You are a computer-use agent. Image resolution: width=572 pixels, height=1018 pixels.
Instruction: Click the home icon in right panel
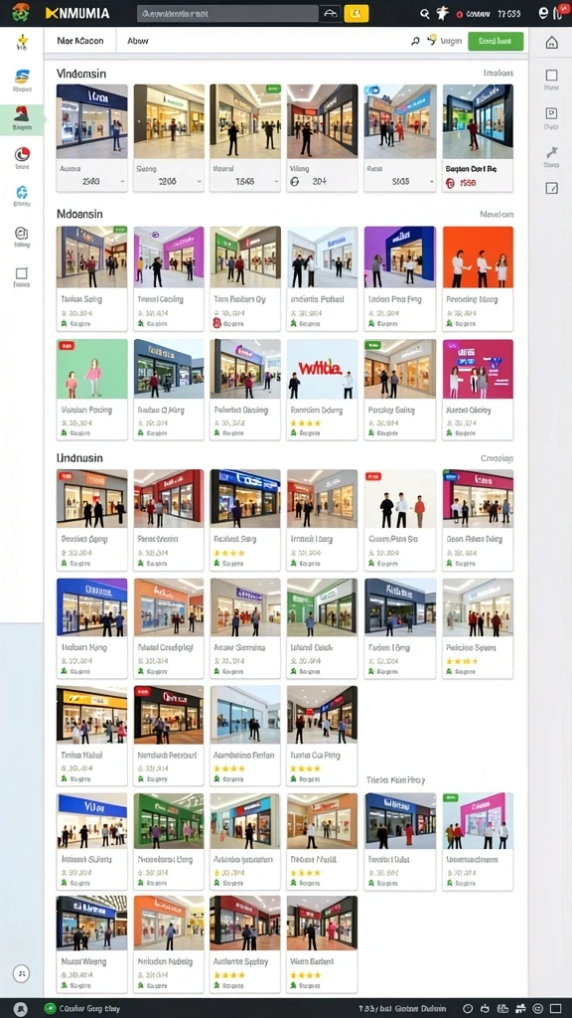coord(551,43)
